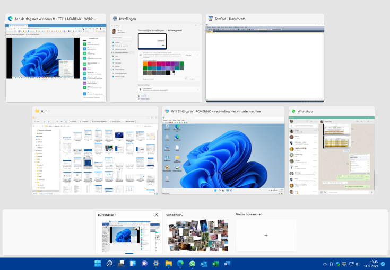Open the Dropbox tray icon
Viewport: 390px width, 270px height.
(x=344, y=264)
